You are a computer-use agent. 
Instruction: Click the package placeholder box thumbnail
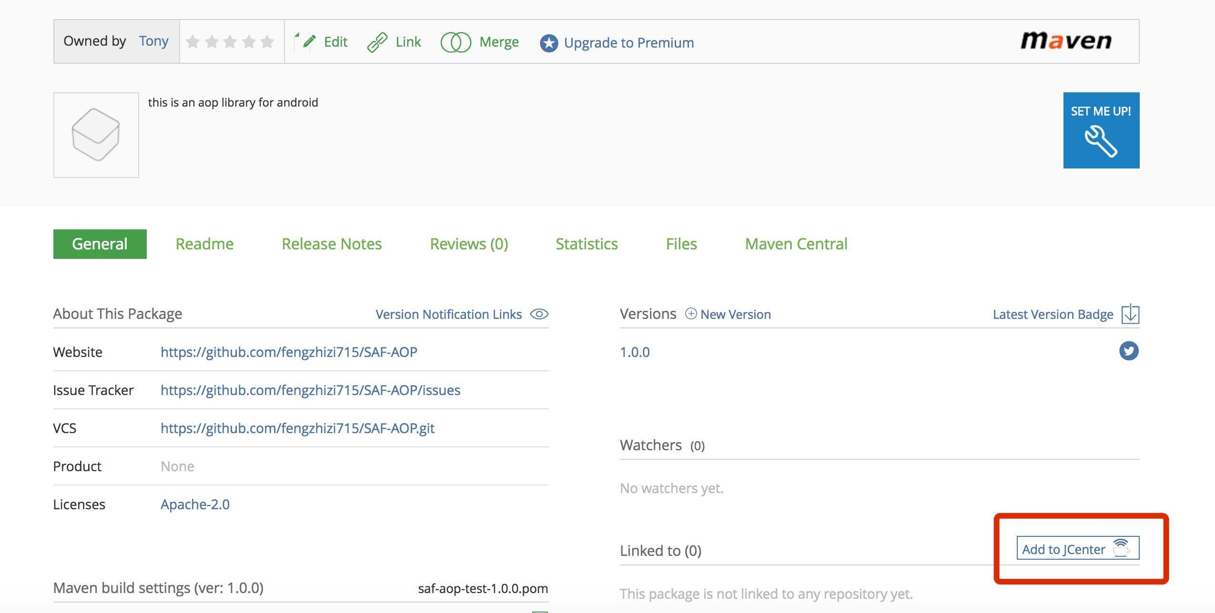(96, 135)
